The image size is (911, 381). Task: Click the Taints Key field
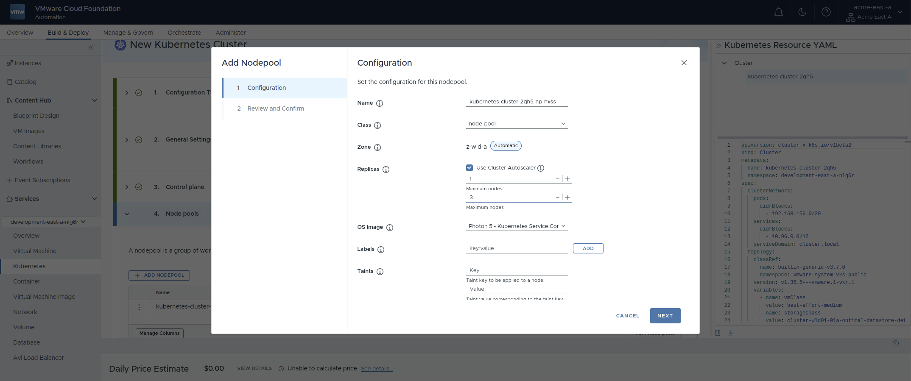click(517, 270)
